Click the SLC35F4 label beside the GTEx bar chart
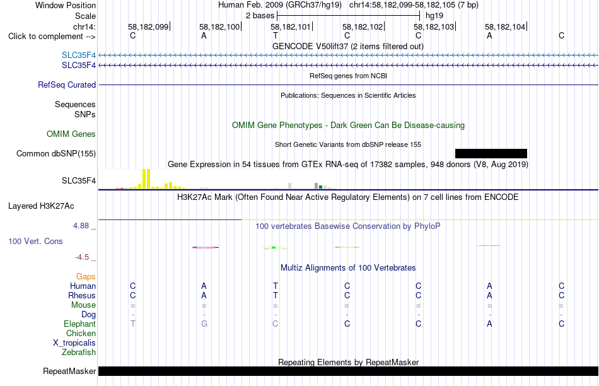 tap(79, 181)
